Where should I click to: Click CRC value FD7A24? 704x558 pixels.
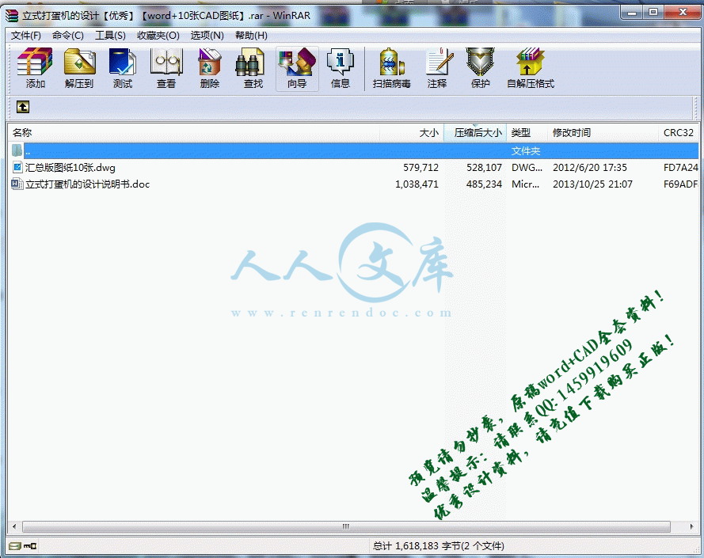(x=681, y=168)
